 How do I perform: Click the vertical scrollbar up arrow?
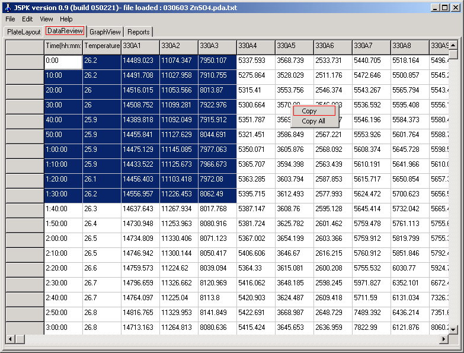coord(453,45)
